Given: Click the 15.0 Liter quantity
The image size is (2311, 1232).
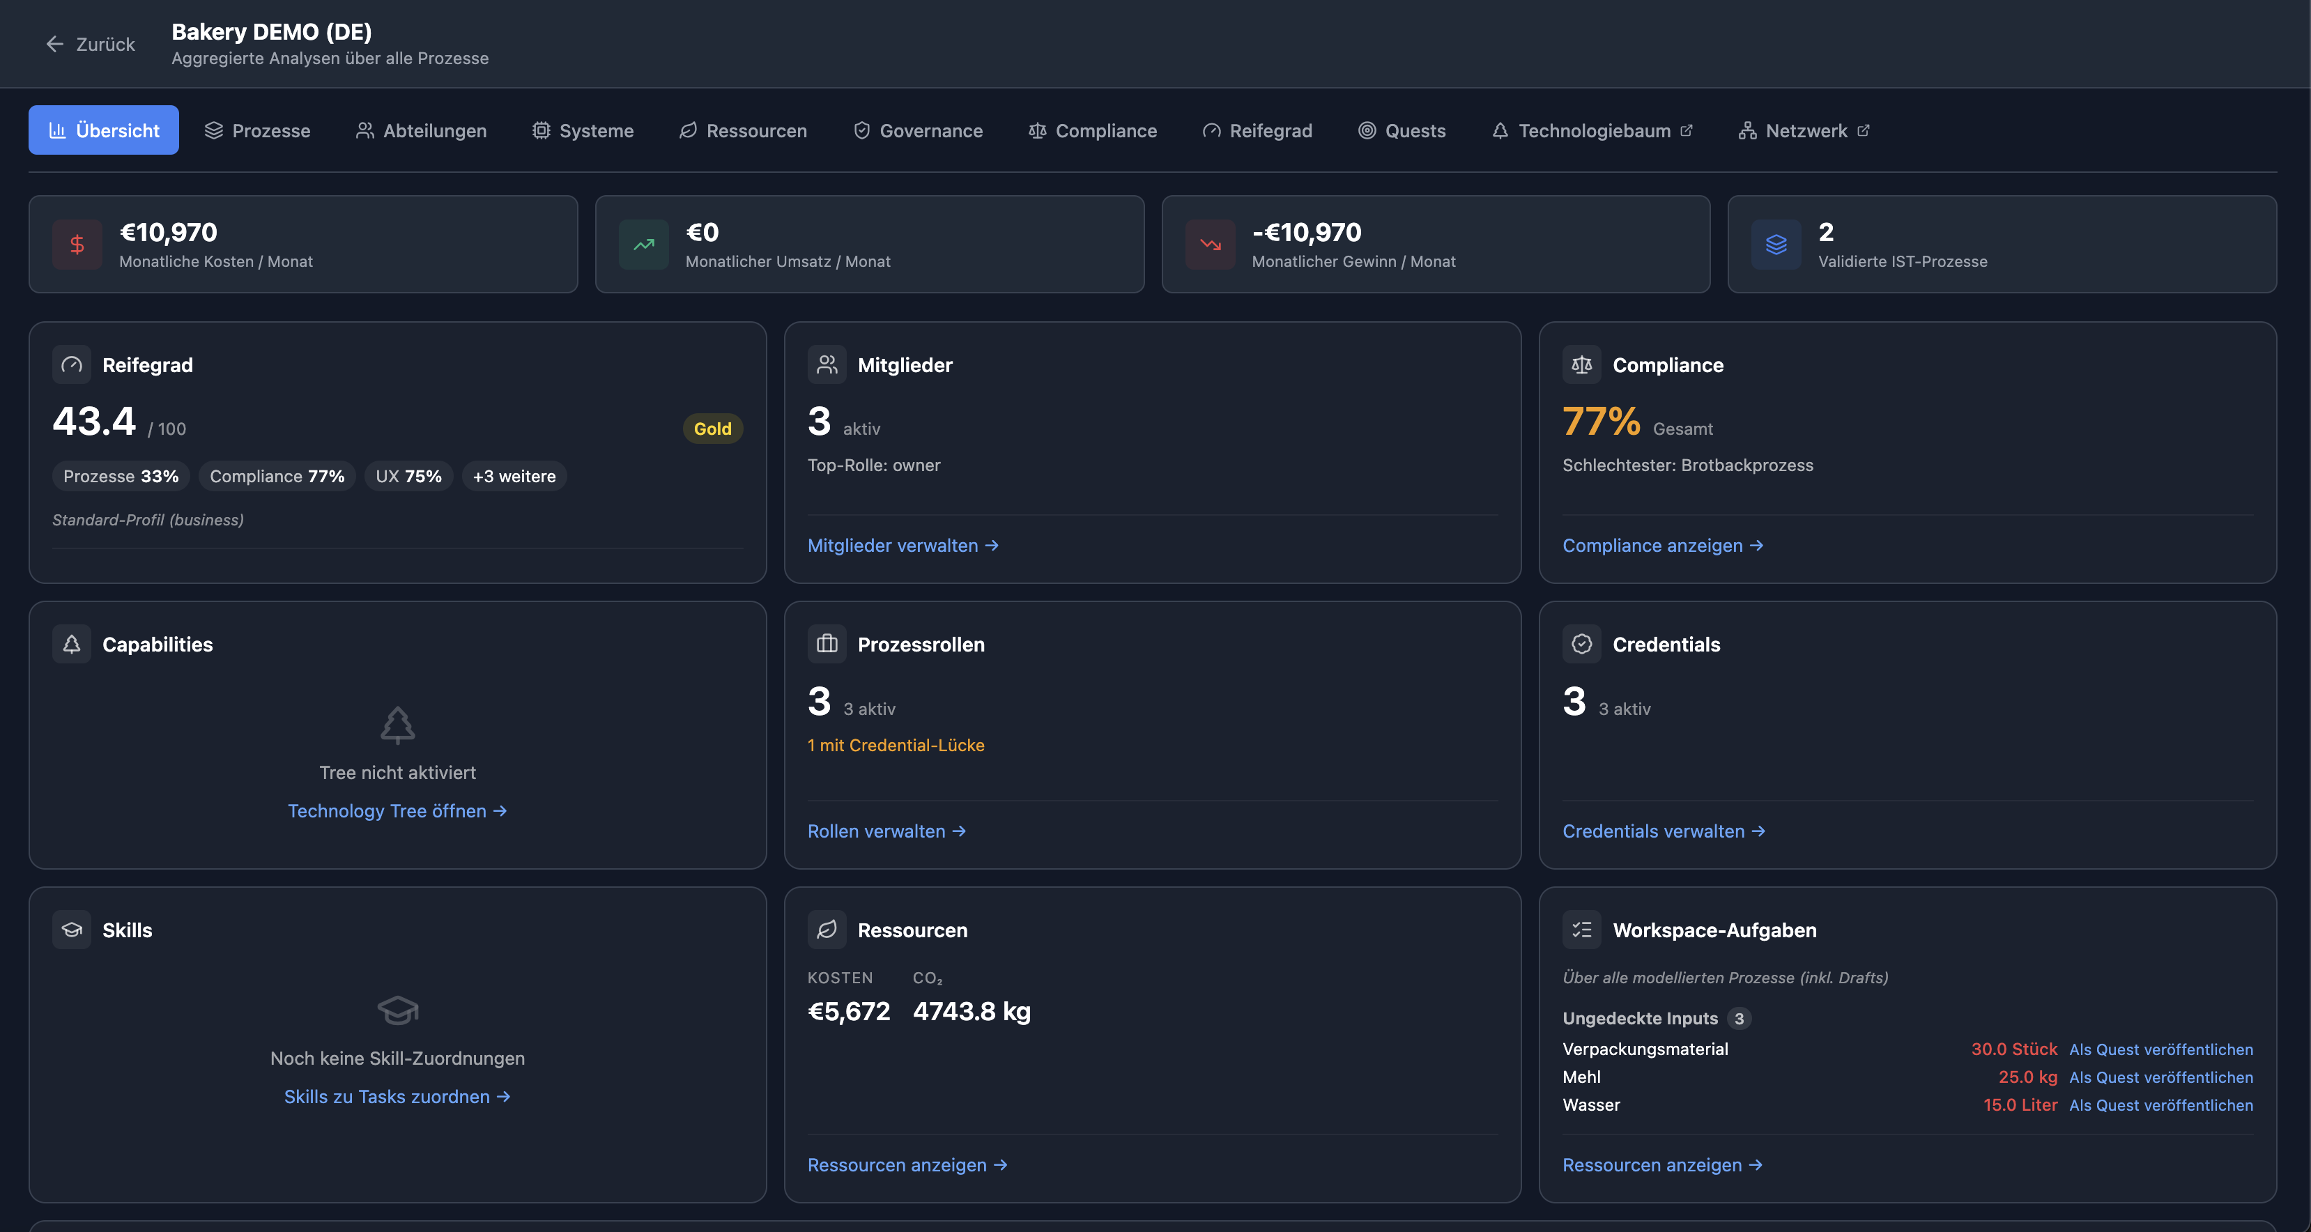Looking at the screenshot, I should pyautogui.click(x=2020, y=1104).
